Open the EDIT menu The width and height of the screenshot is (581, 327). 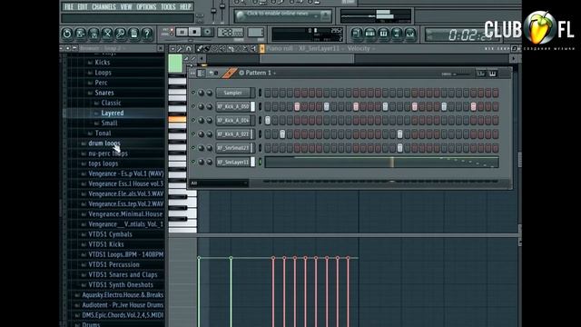point(83,6)
